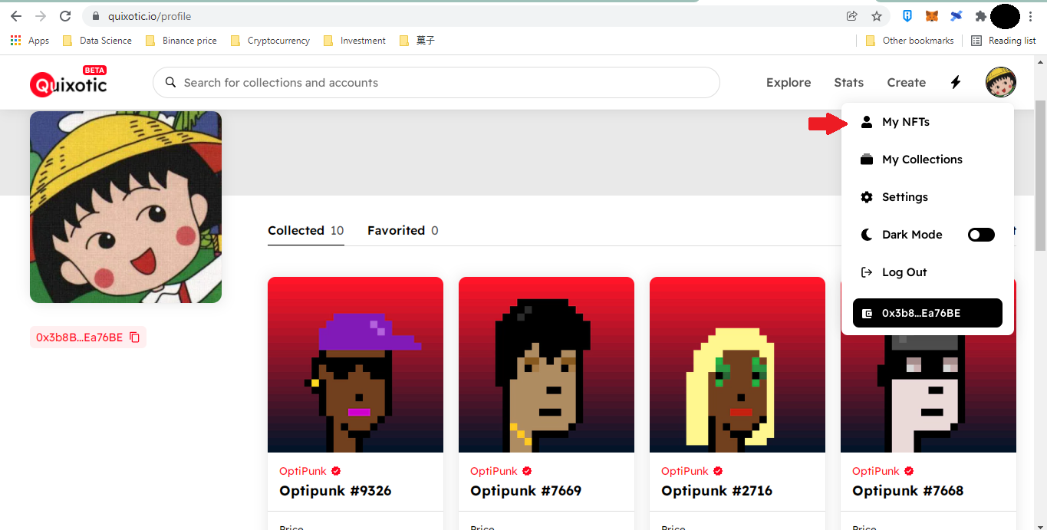
Task: Reload the page with the refresh icon
Action: [65, 16]
